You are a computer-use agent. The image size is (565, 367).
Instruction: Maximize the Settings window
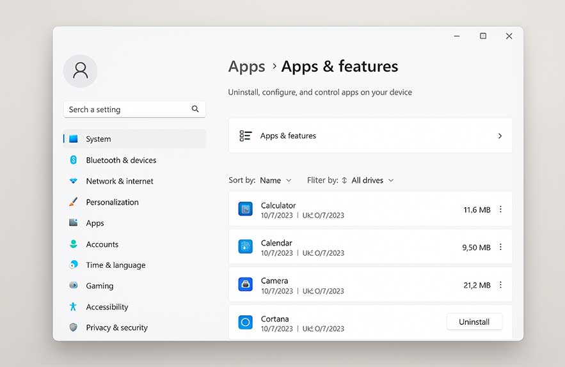coord(483,36)
